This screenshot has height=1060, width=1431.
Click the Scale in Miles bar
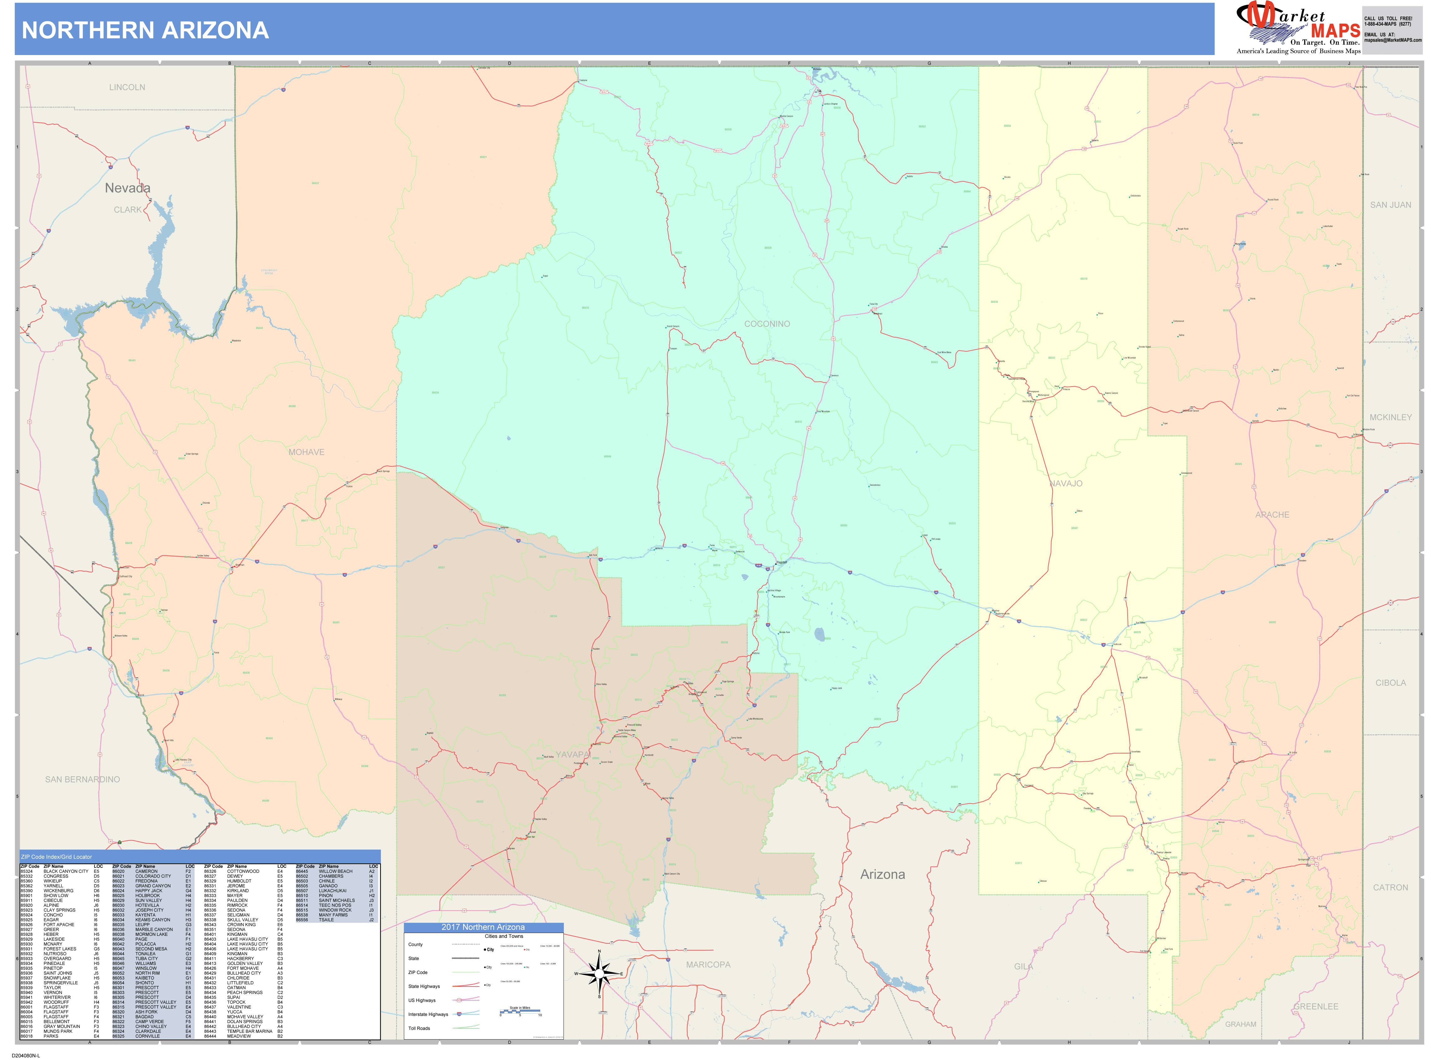[x=520, y=1012]
